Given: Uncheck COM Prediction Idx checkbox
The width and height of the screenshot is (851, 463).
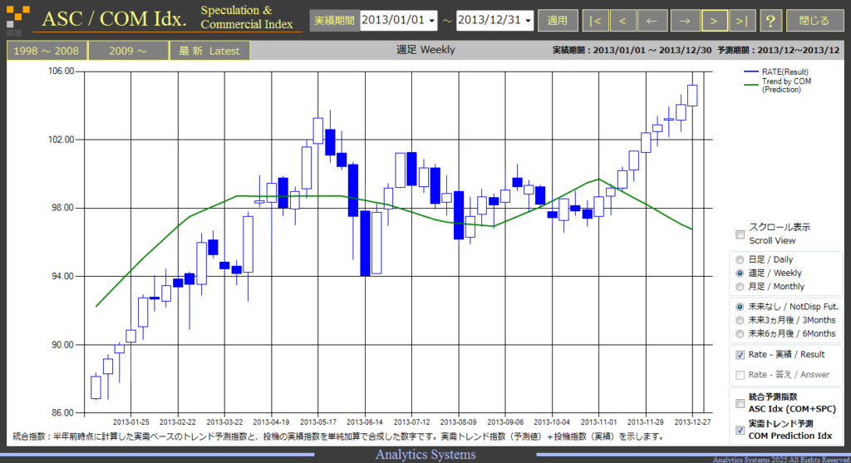Looking at the screenshot, I should click(740, 430).
